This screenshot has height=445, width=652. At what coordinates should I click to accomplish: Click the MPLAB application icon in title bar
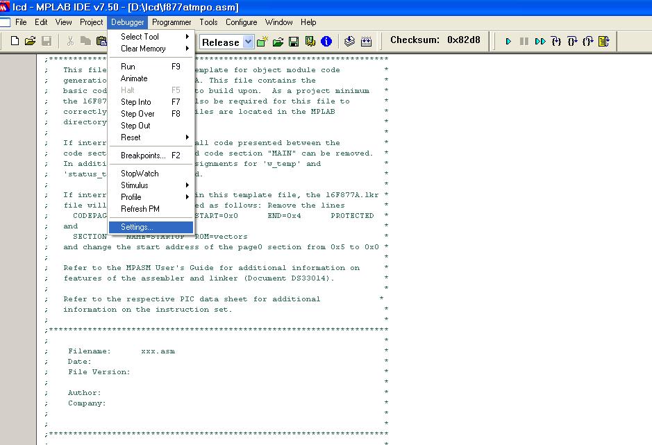[5, 7]
